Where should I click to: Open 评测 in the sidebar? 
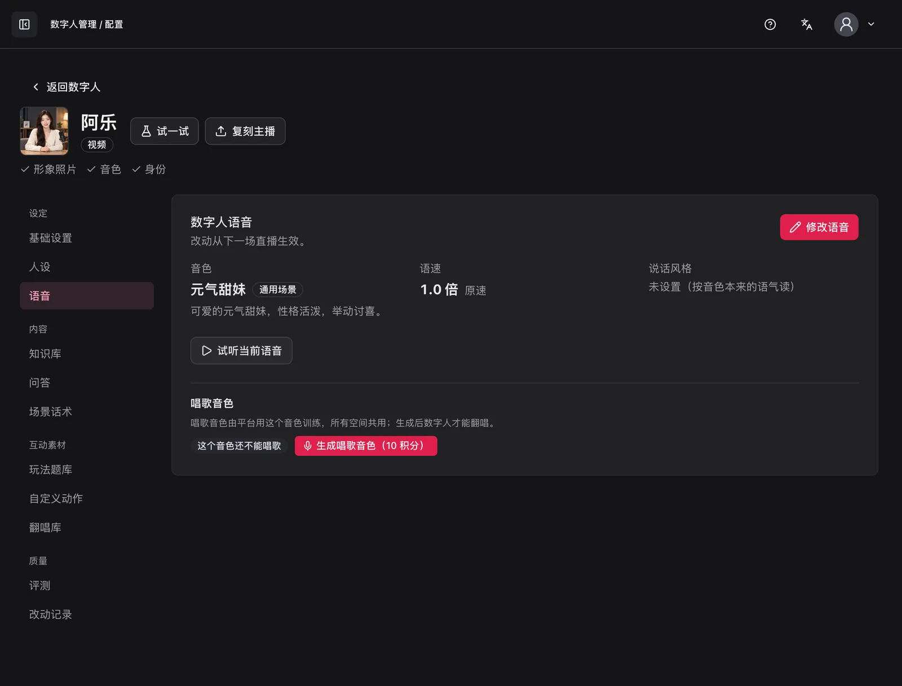pos(87,586)
